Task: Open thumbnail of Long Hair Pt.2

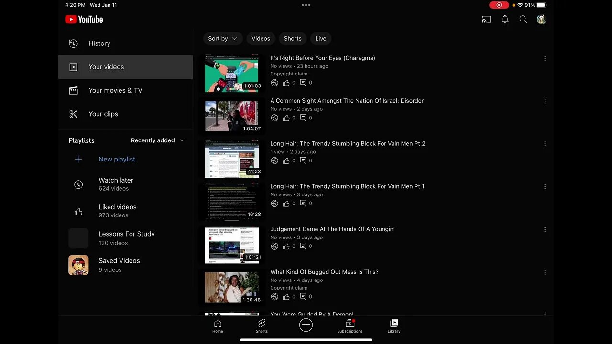Action: 232,159
